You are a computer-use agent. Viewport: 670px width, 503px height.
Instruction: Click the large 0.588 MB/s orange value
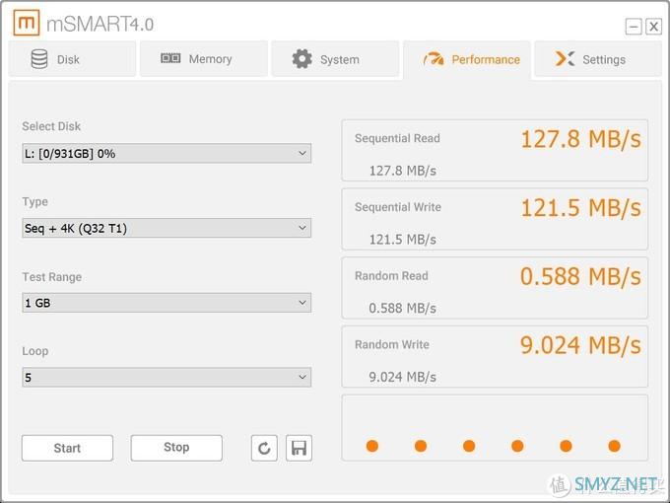click(580, 277)
